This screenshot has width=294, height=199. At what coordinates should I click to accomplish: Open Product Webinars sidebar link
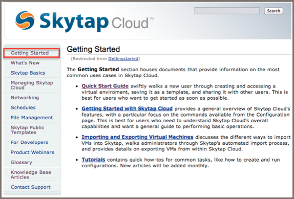(32, 152)
